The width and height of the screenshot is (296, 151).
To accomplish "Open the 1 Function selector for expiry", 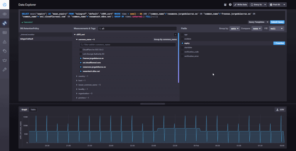I will [x=279, y=43].
